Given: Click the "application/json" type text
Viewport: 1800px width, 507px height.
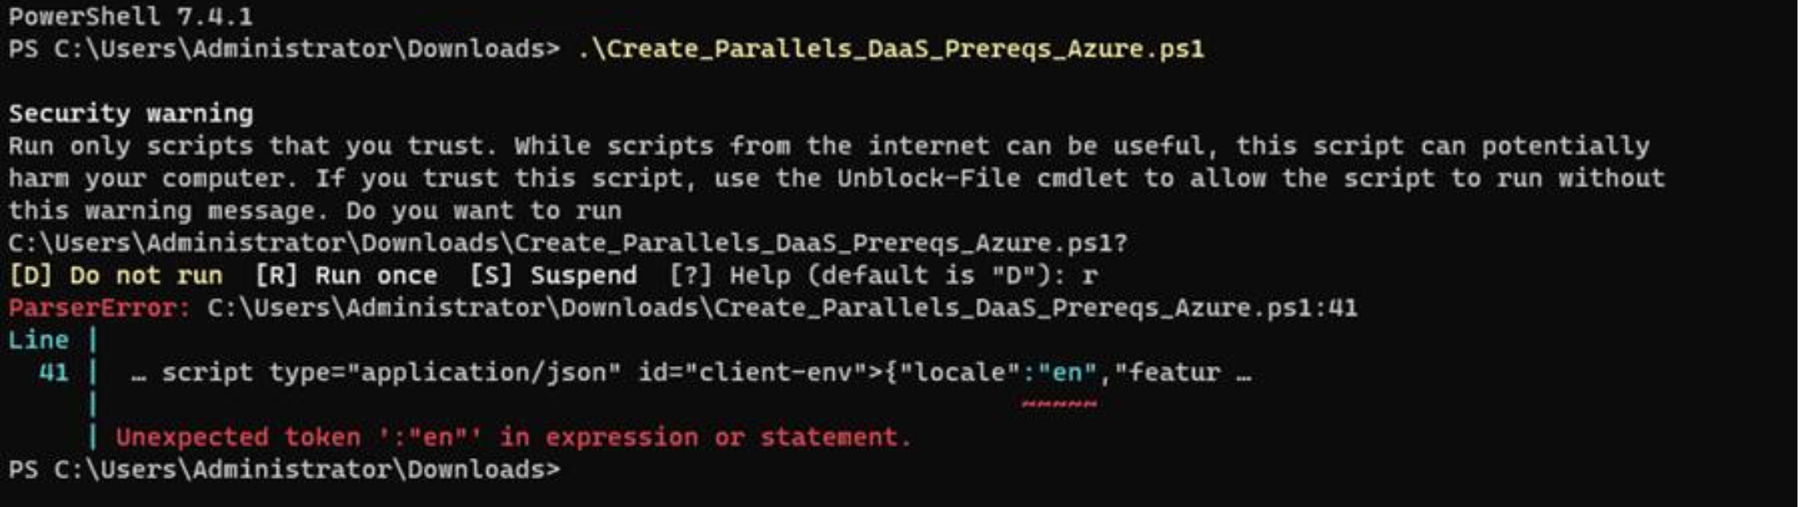Looking at the screenshot, I should 490,372.
